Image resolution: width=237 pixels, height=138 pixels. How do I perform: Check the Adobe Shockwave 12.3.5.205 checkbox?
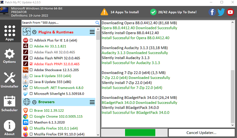coord(31,70)
